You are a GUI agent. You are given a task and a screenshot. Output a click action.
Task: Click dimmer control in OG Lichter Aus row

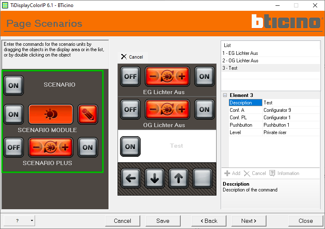click(x=167, y=109)
